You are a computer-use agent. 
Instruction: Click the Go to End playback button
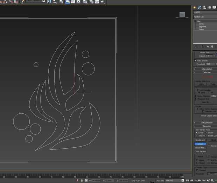(204, 180)
